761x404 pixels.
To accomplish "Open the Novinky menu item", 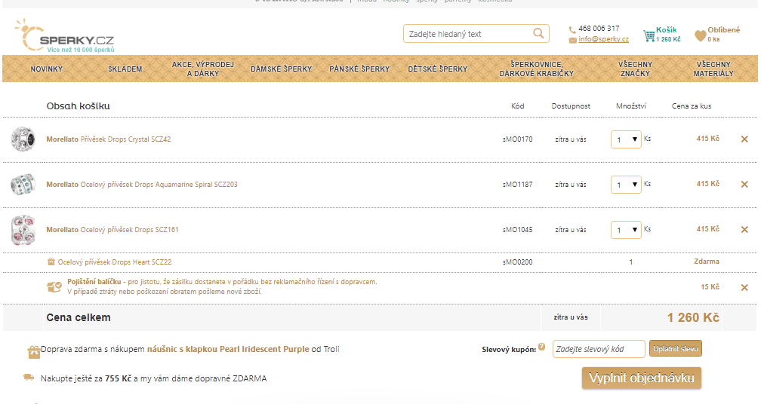I will click(47, 69).
